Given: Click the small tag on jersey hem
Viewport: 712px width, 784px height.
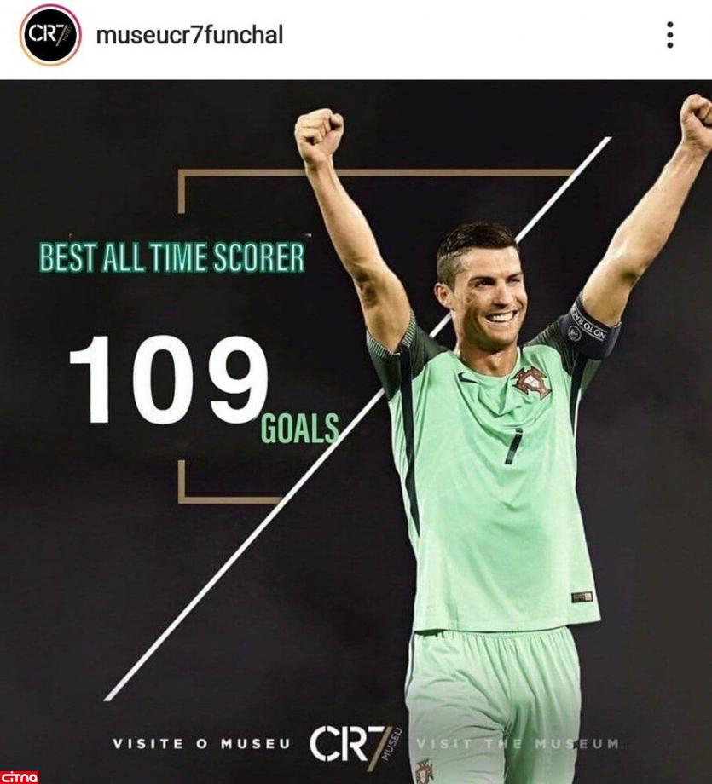Looking at the screenshot, I should pyautogui.click(x=582, y=597).
